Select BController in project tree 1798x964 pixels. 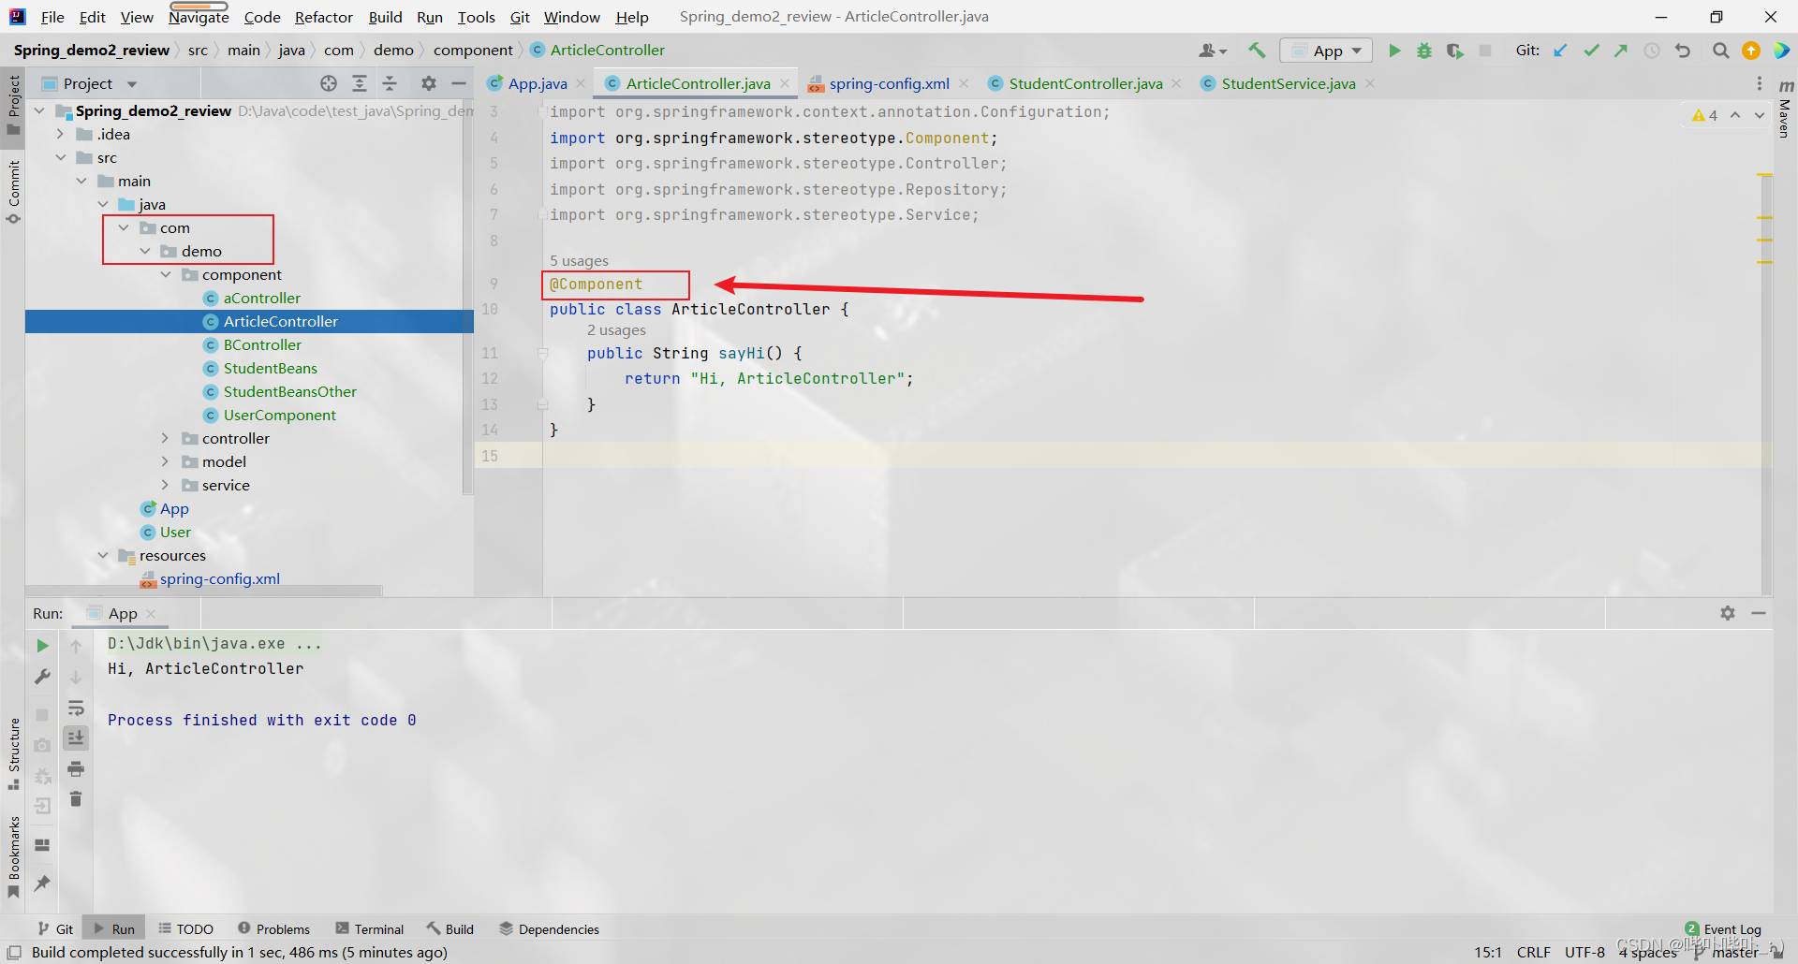[x=262, y=344]
